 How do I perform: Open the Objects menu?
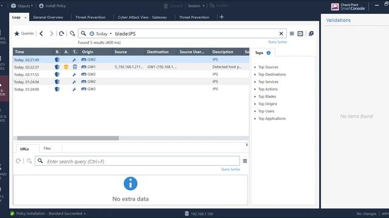[x=22, y=5]
